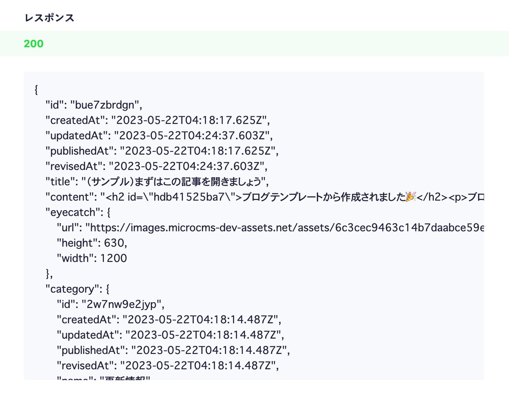Click the party popper emoji in content
This screenshot has width=509, height=398.
click(x=411, y=197)
